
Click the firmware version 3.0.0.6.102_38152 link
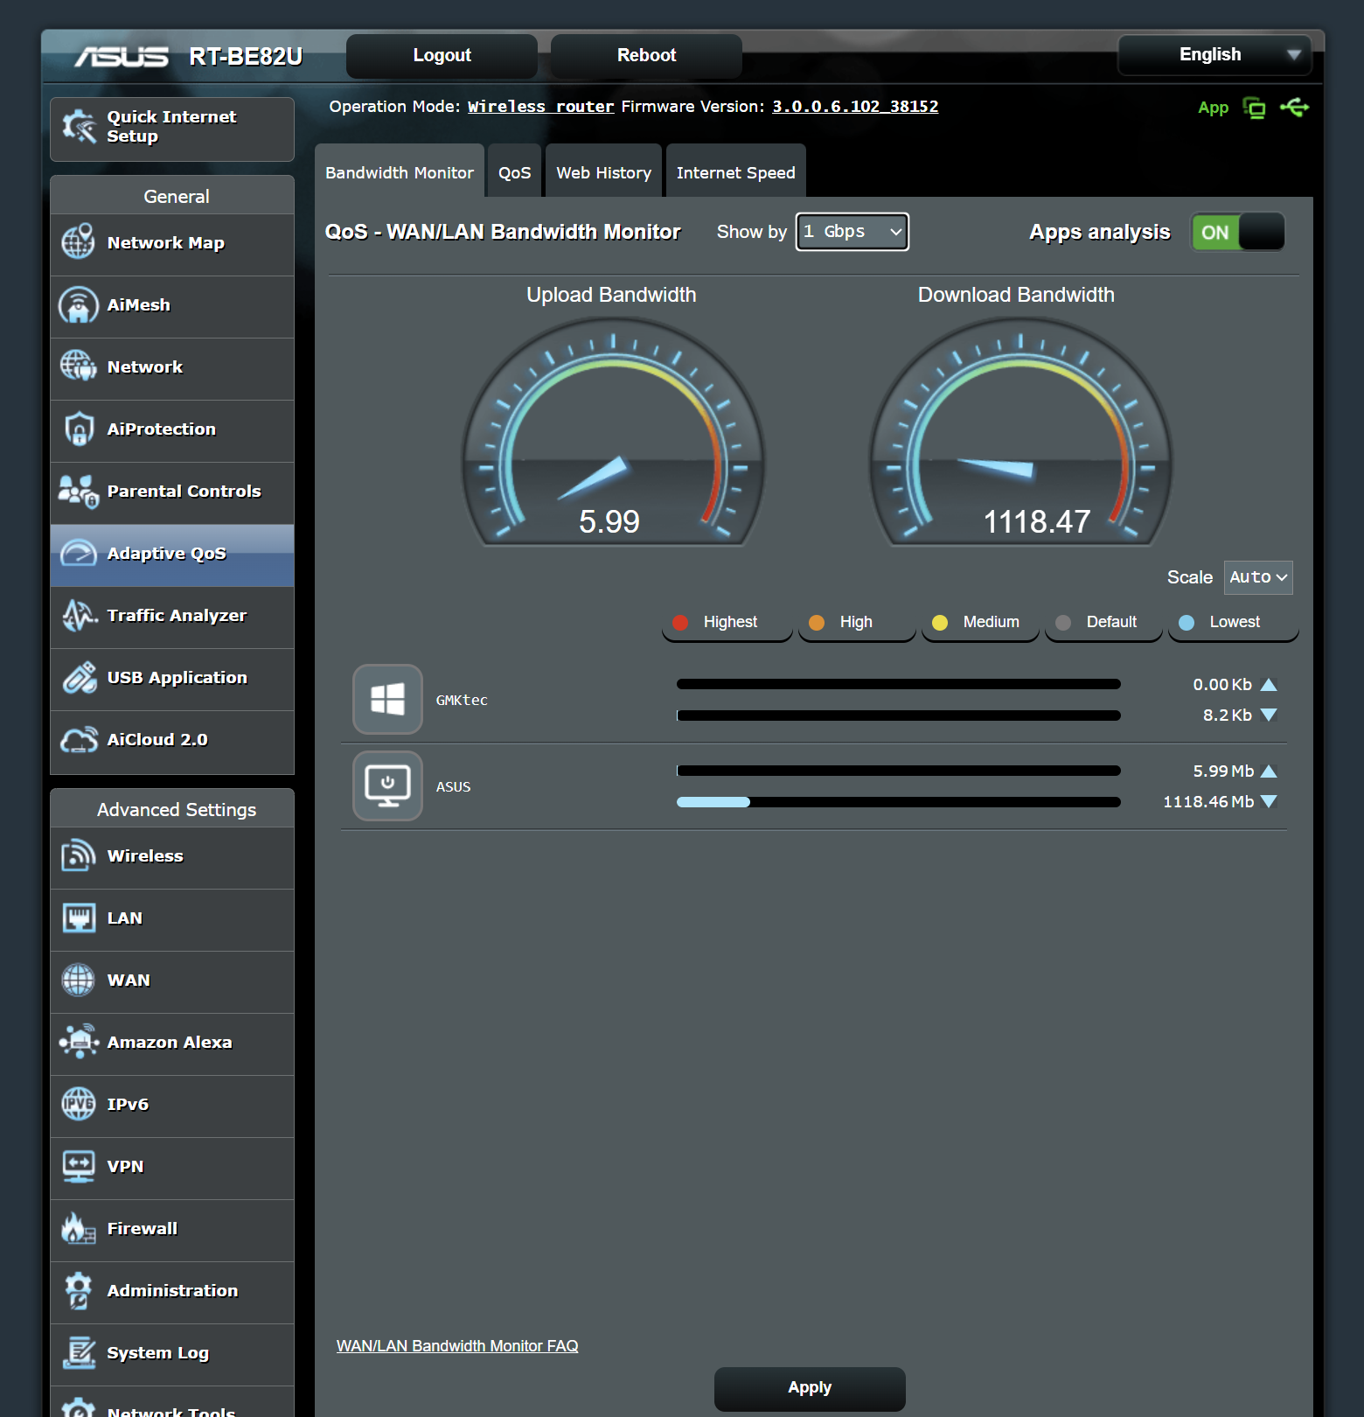pyautogui.click(x=855, y=107)
